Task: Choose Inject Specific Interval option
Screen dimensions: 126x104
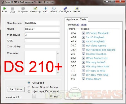Action: coord(29,91)
